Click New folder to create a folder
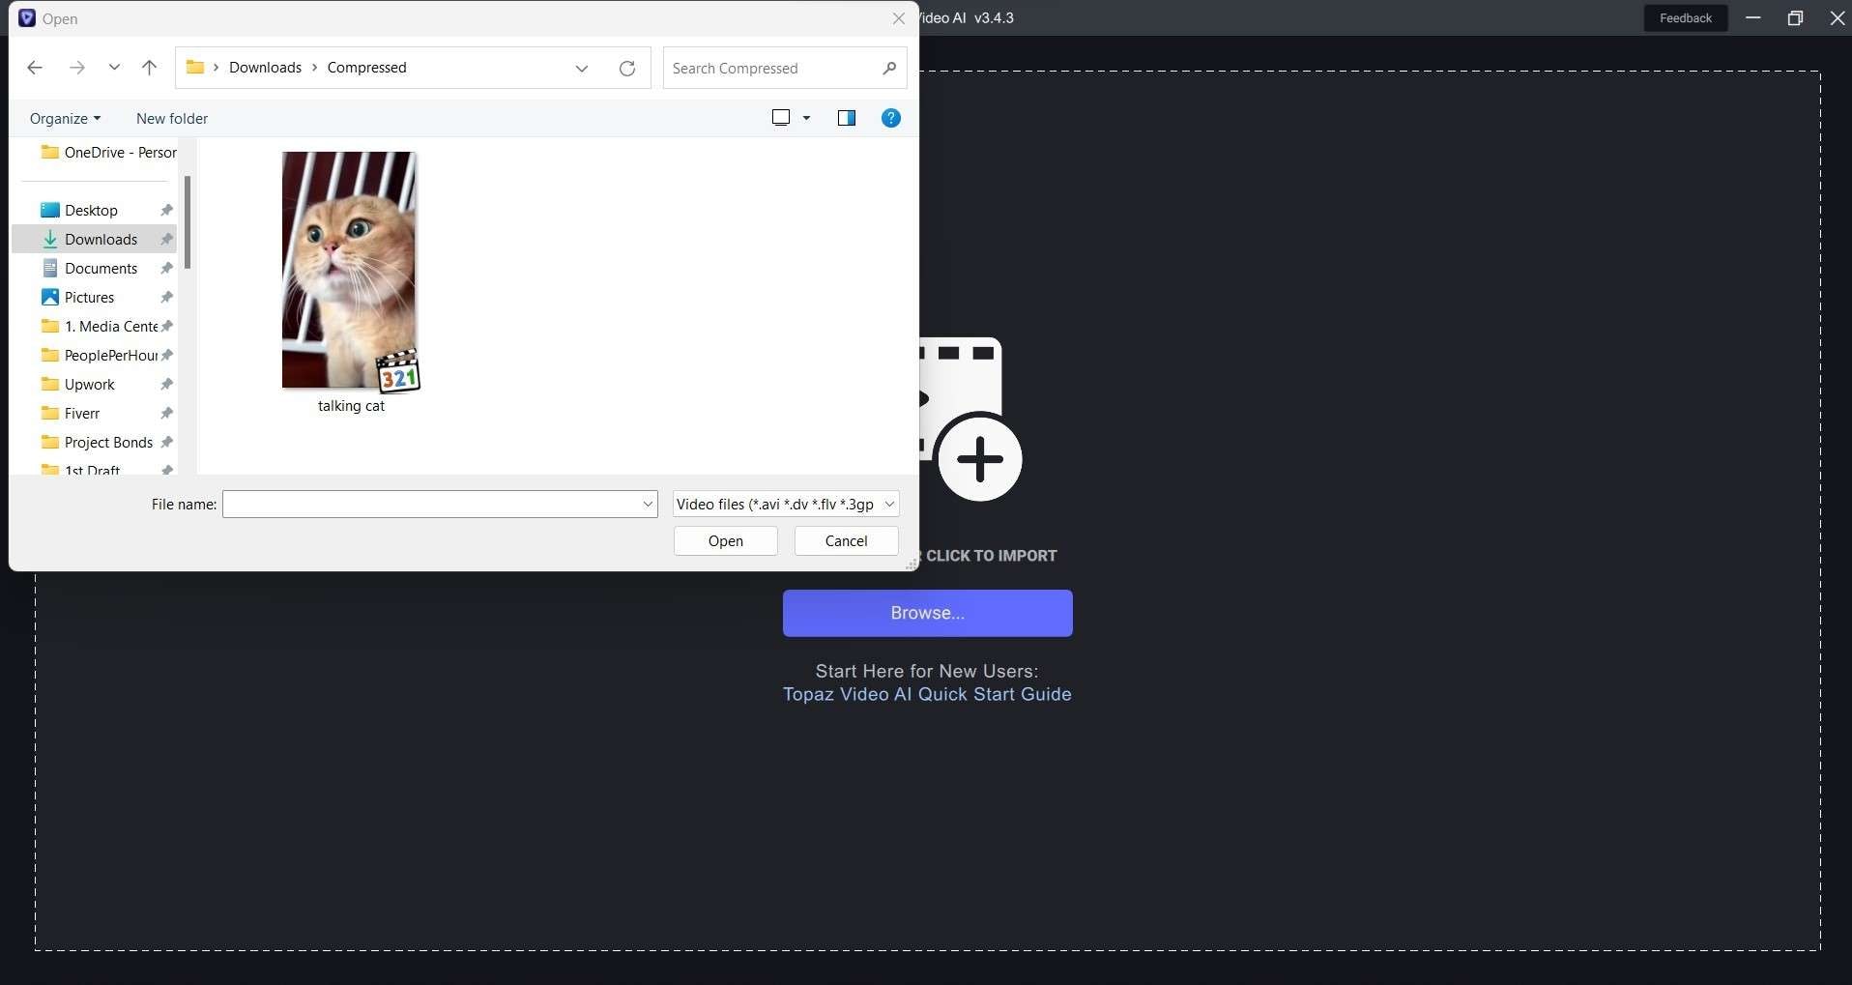1852x985 pixels. (171, 118)
